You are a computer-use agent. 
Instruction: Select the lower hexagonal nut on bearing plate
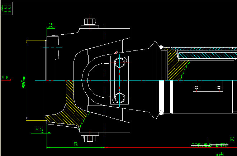tap(119, 98)
